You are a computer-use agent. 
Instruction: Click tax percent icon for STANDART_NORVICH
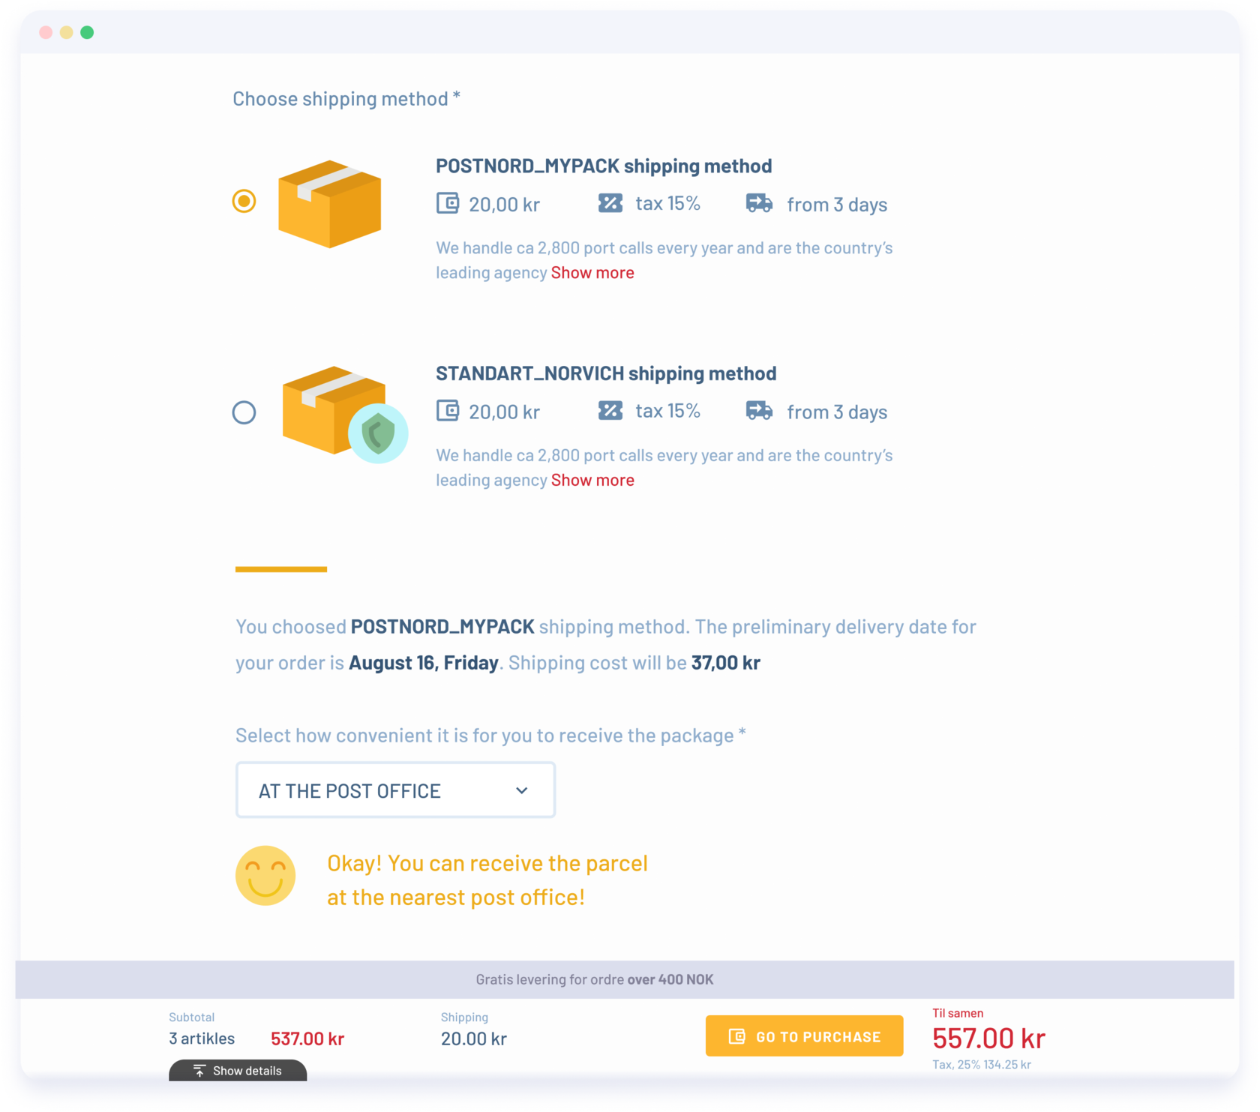click(610, 411)
